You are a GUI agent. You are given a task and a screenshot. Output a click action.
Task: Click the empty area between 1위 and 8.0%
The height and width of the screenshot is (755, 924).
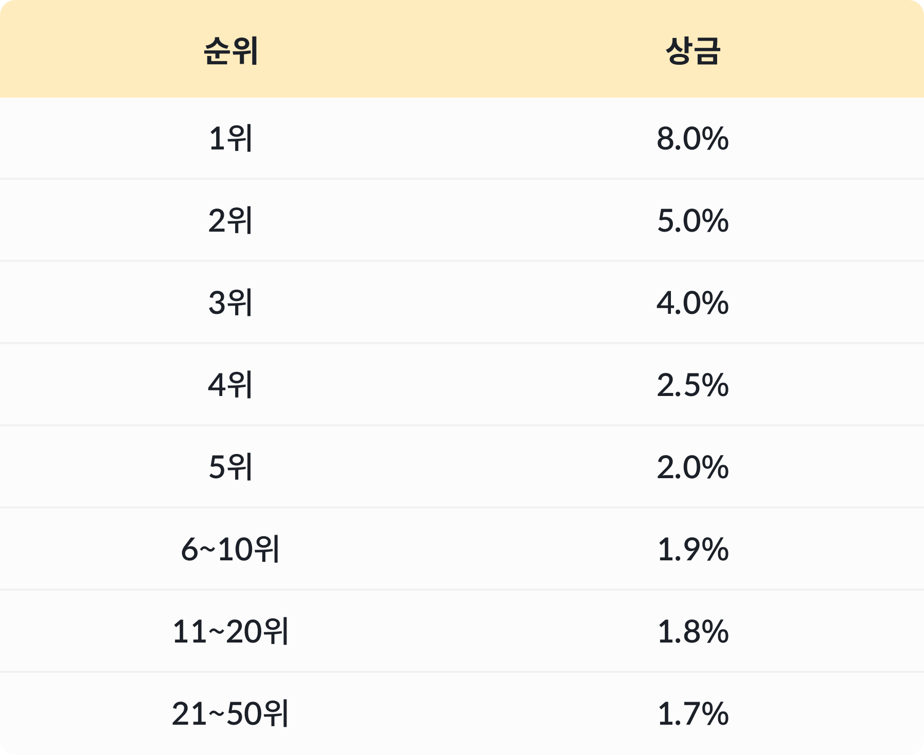point(455,139)
